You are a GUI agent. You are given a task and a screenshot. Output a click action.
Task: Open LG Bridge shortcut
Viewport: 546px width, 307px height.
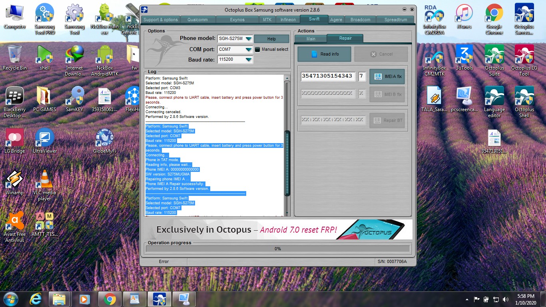point(15,141)
